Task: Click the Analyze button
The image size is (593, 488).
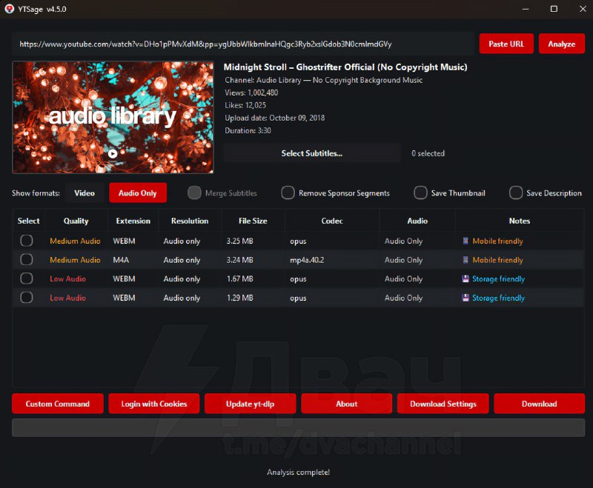Action: point(562,44)
